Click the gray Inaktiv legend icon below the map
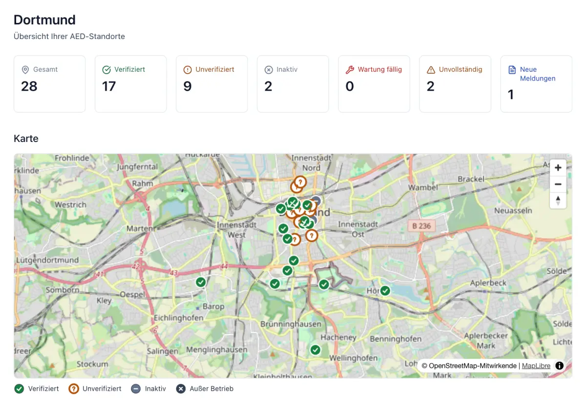Viewport: 586px width, 400px height. coord(136,389)
